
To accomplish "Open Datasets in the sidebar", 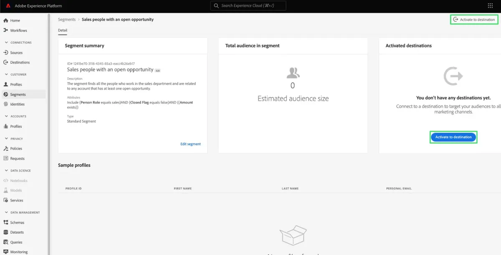I will 17,232.
